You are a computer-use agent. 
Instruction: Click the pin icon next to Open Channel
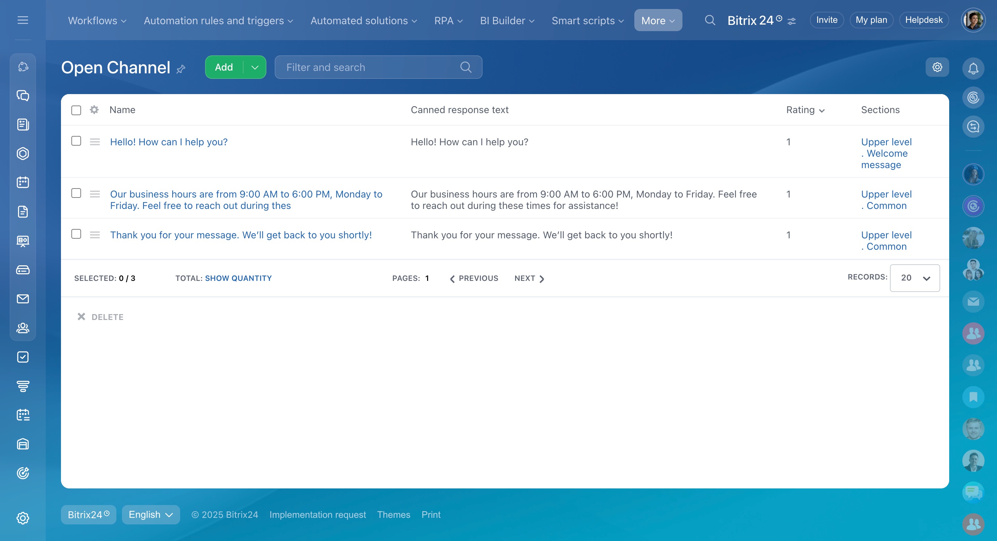pyautogui.click(x=181, y=69)
